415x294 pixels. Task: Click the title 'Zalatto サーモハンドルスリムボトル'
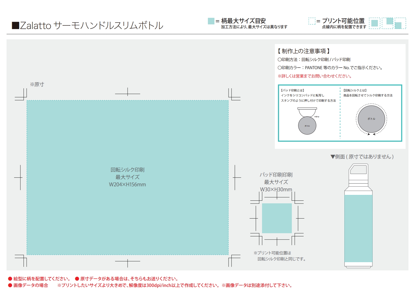coord(88,25)
